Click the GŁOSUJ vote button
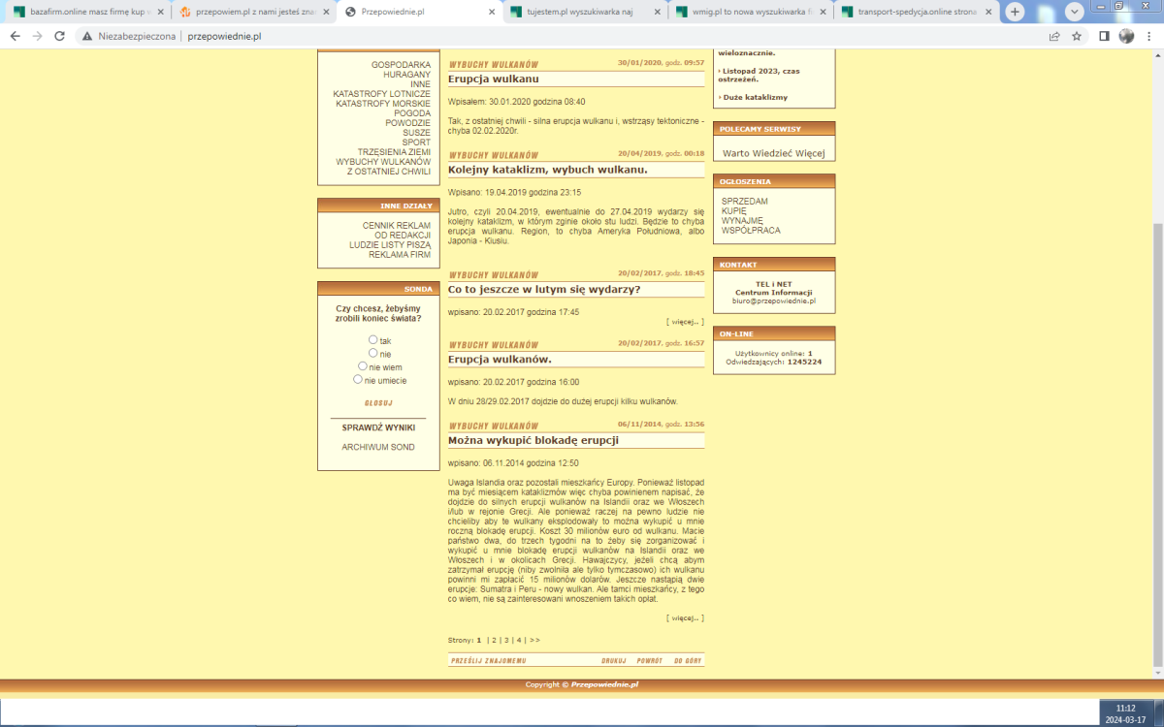This screenshot has width=1164, height=727. tap(378, 402)
